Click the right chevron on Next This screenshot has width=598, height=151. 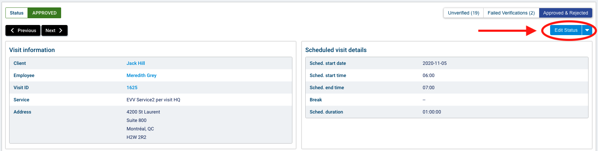pos(61,30)
